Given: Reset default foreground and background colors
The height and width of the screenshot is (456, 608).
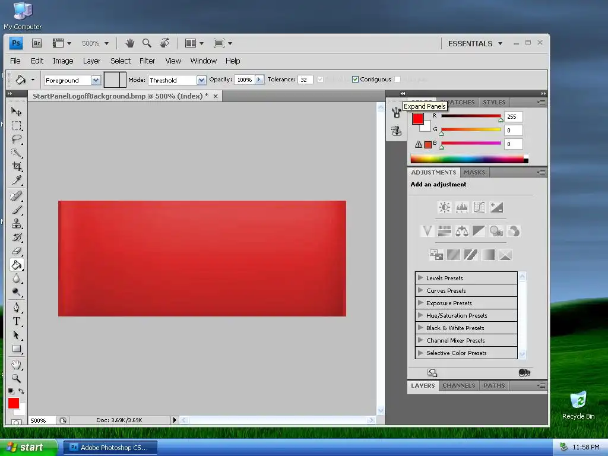Looking at the screenshot, I should tap(11, 391).
